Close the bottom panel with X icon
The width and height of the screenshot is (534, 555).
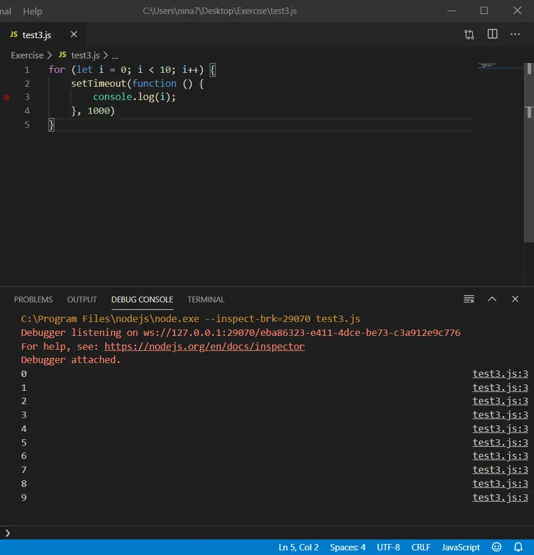point(515,299)
